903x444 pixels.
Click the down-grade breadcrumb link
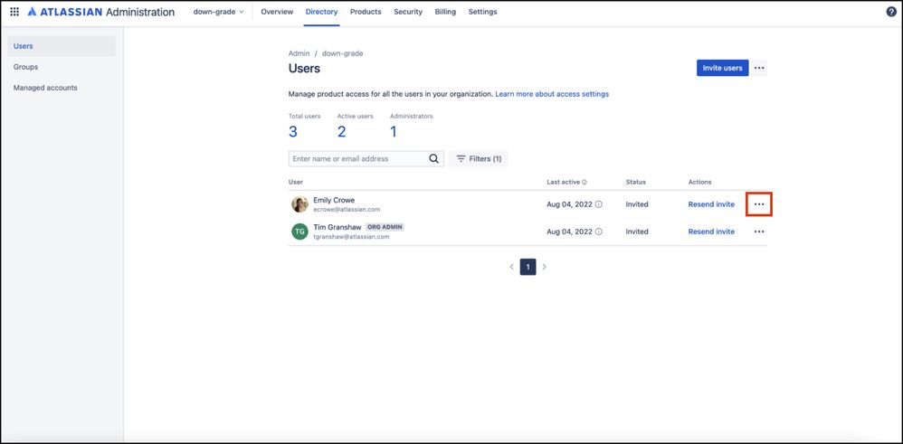(x=343, y=53)
